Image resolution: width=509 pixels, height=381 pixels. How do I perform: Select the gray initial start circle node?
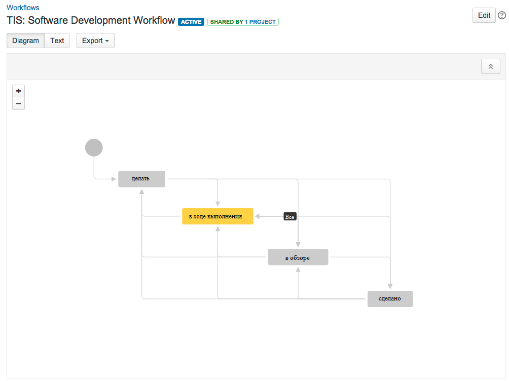coord(94,148)
